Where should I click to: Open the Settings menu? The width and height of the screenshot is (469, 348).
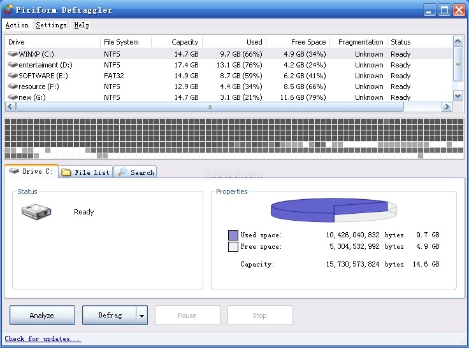click(x=51, y=25)
